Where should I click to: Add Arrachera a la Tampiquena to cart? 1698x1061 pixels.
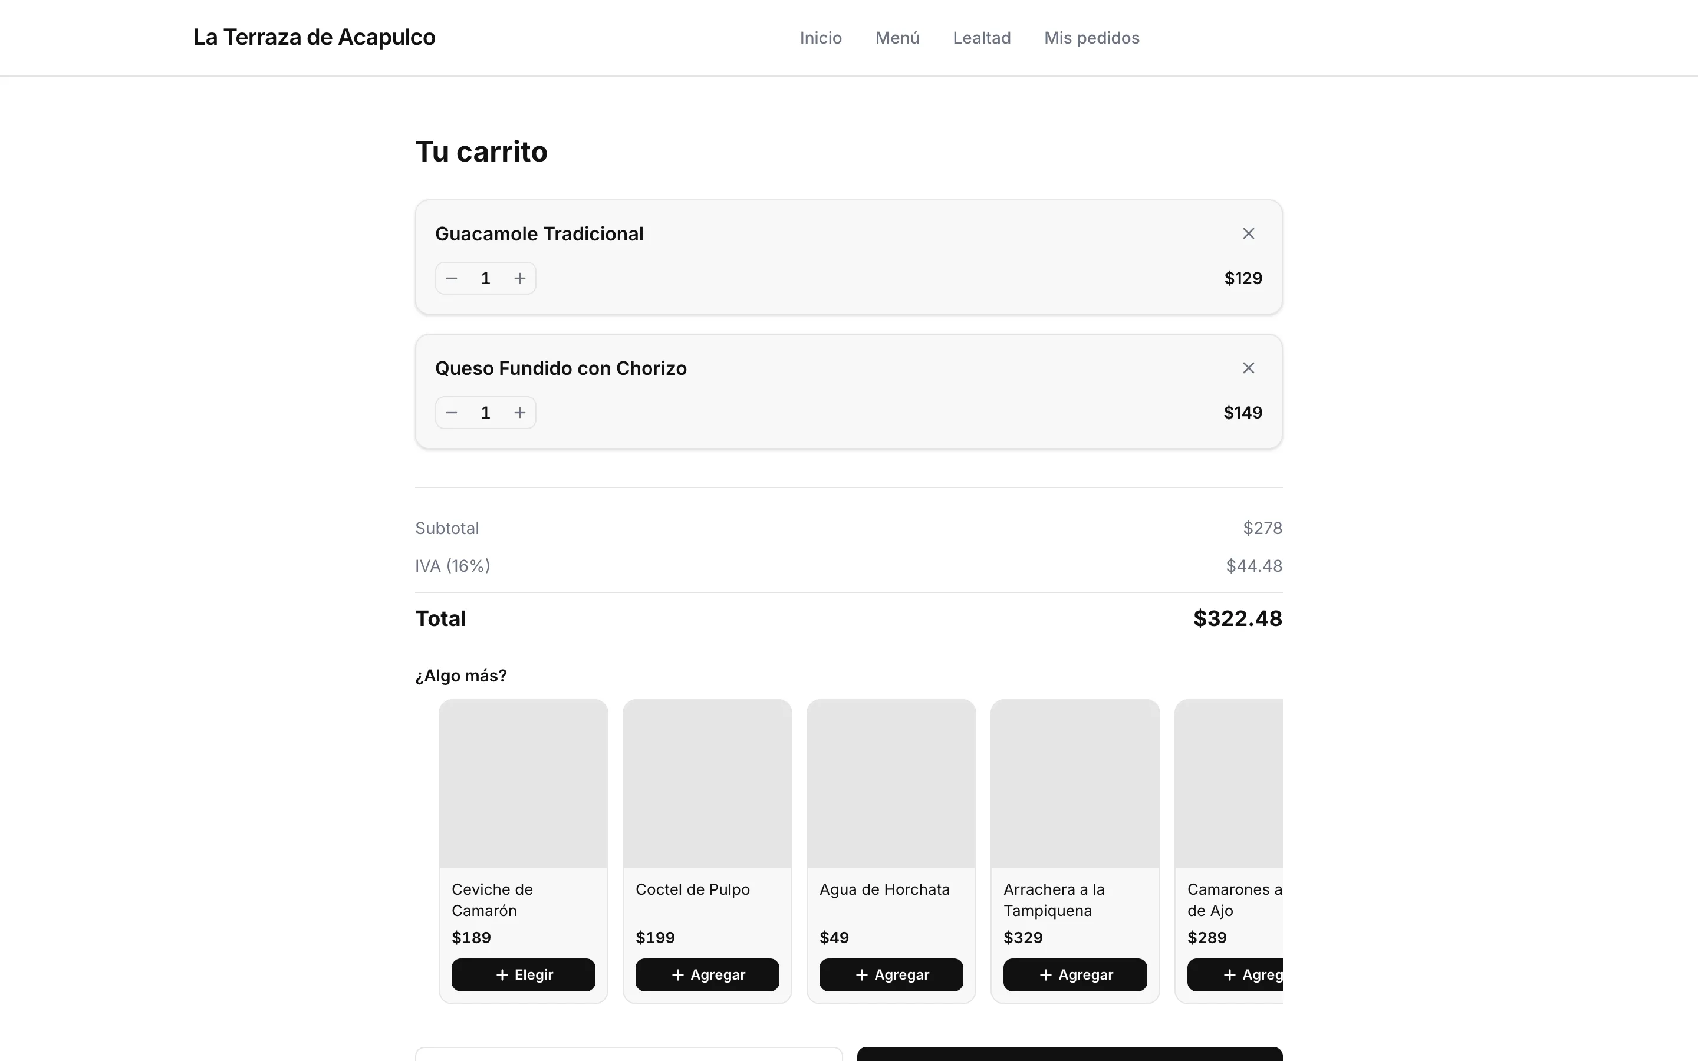[1075, 975]
